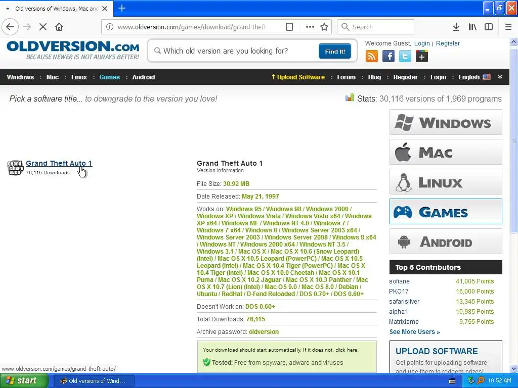Open contributor sofiane profile

click(x=399, y=281)
